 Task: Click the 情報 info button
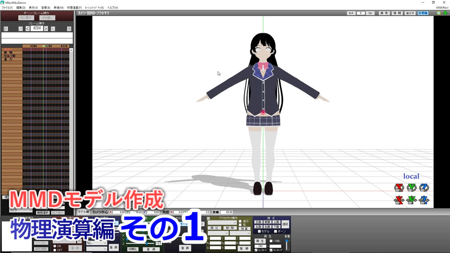397,13
